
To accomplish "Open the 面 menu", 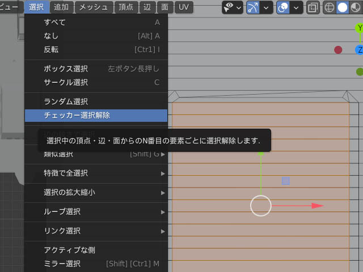I will coord(165,7).
